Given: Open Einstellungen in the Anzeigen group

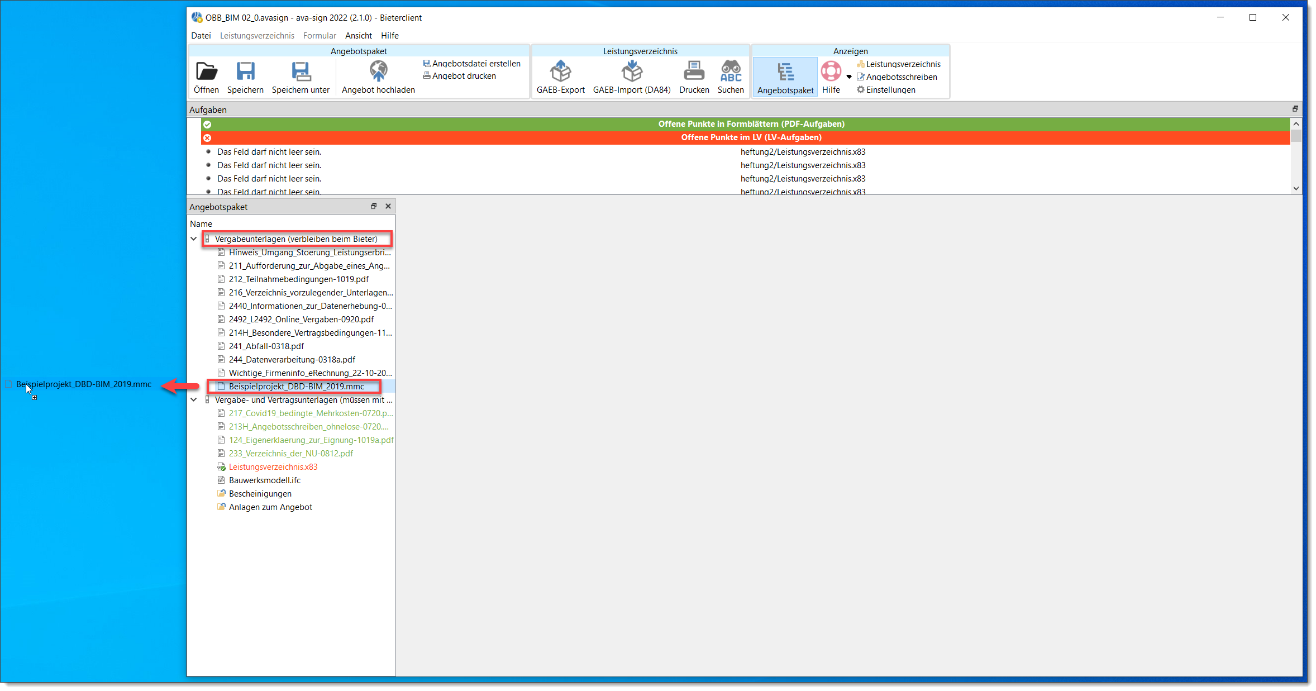Looking at the screenshot, I should click(x=886, y=90).
